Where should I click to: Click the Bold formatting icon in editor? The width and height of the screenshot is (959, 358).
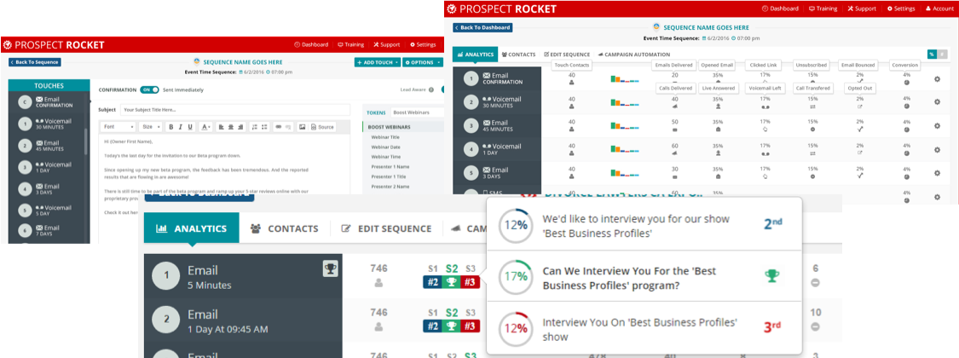tap(170, 127)
